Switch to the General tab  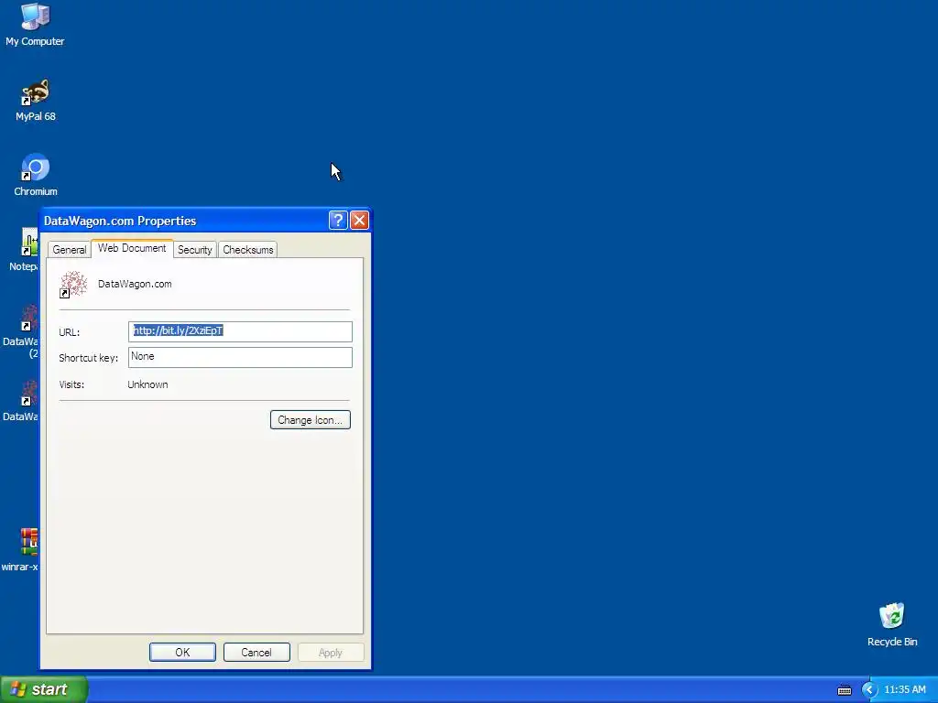pos(70,250)
